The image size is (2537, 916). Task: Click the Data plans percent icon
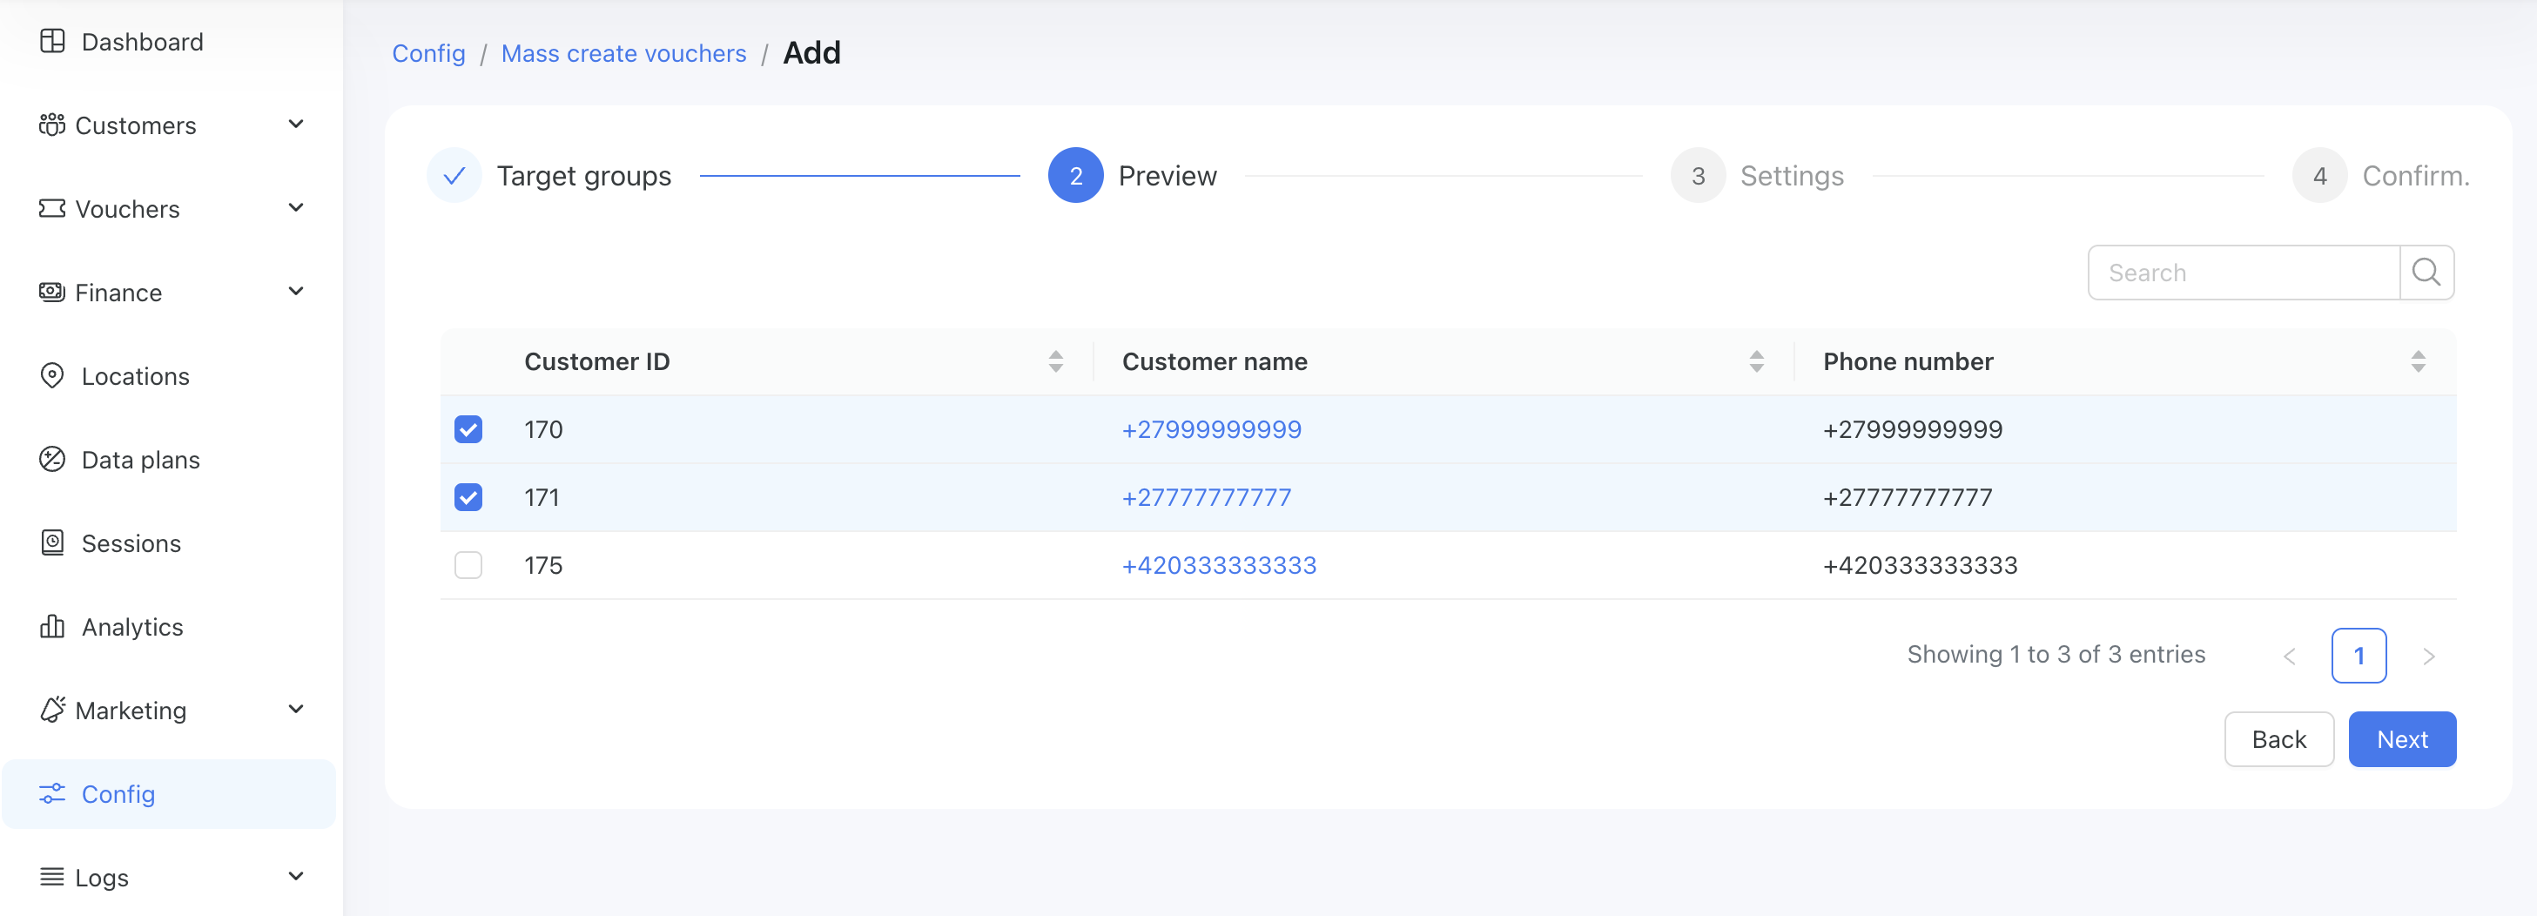[52, 460]
